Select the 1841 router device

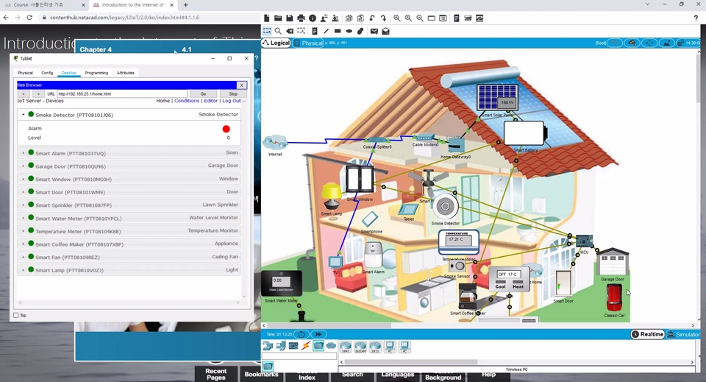click(346, 347)
